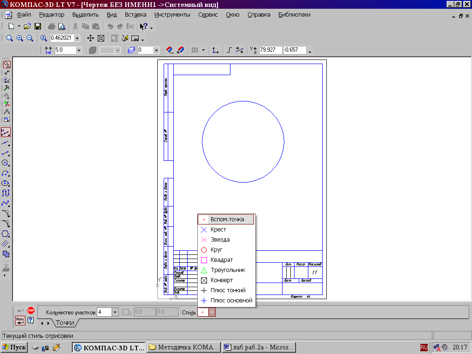Open the Редактор menu
Viewport: 472px width, 354px height.
coord(52,15)
